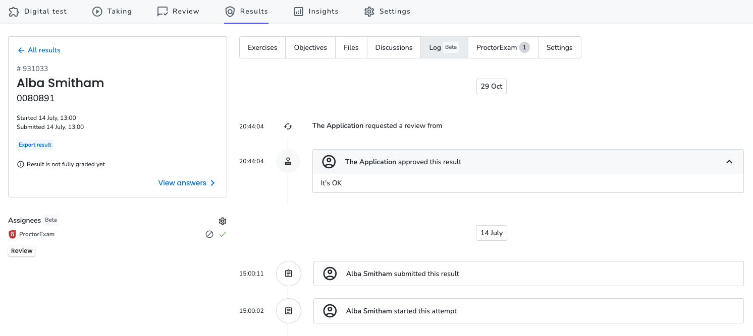Image resolution: width=753 pixels, height=336 pixels.
Task: Open the ProctorExam tab
Action: tap(503, 47)
